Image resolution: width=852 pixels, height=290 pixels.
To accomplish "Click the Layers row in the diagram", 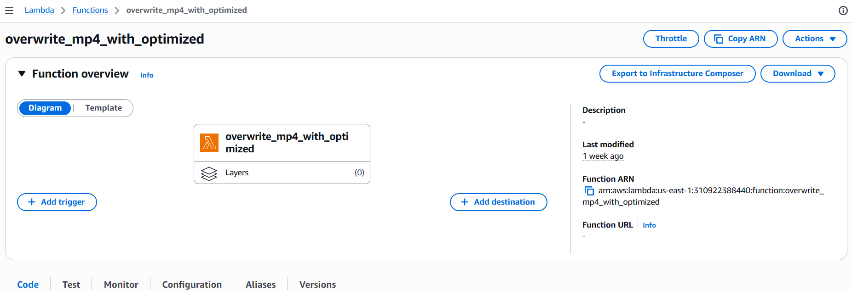I will 282,173.
